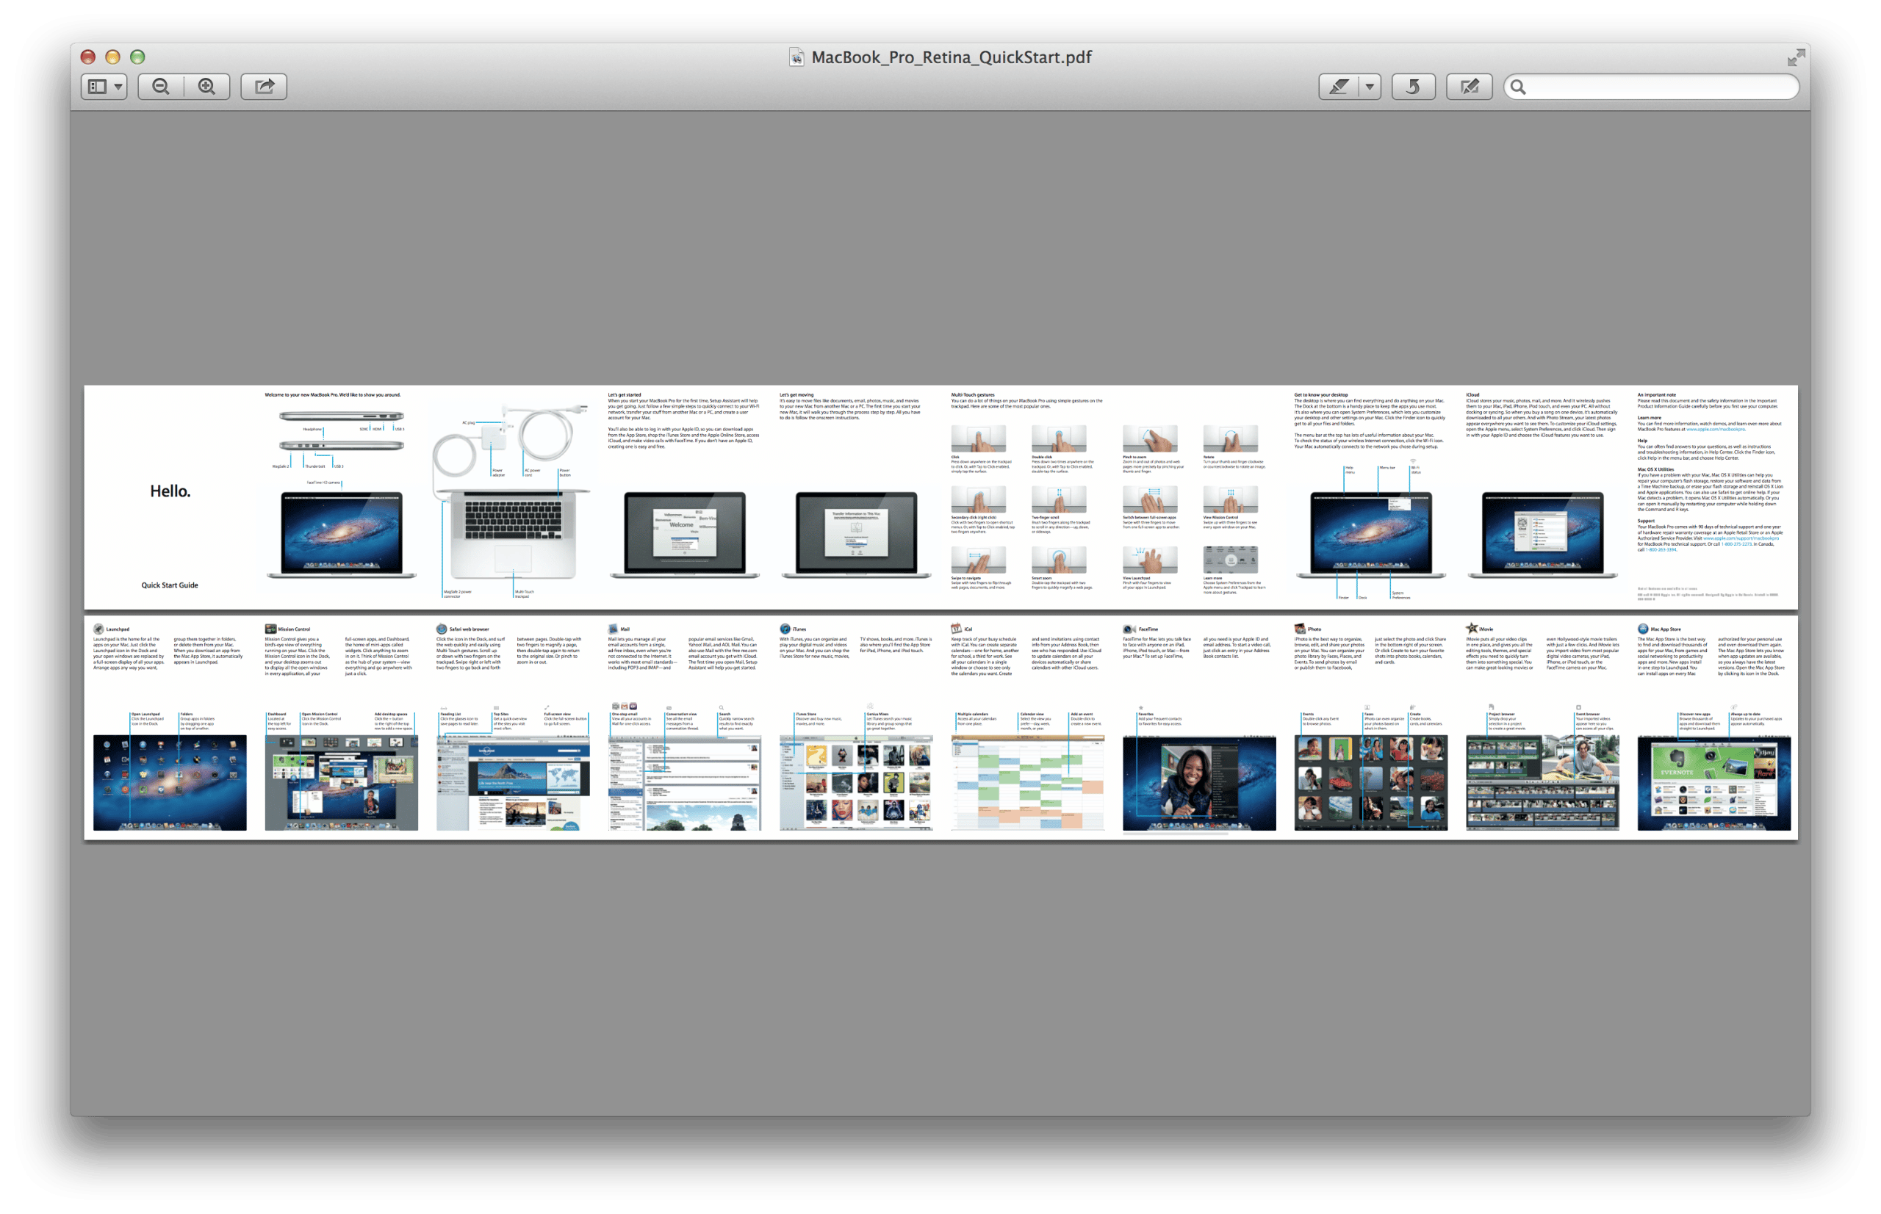Click the iMovie star icon in the PDF

point(1472,628)
